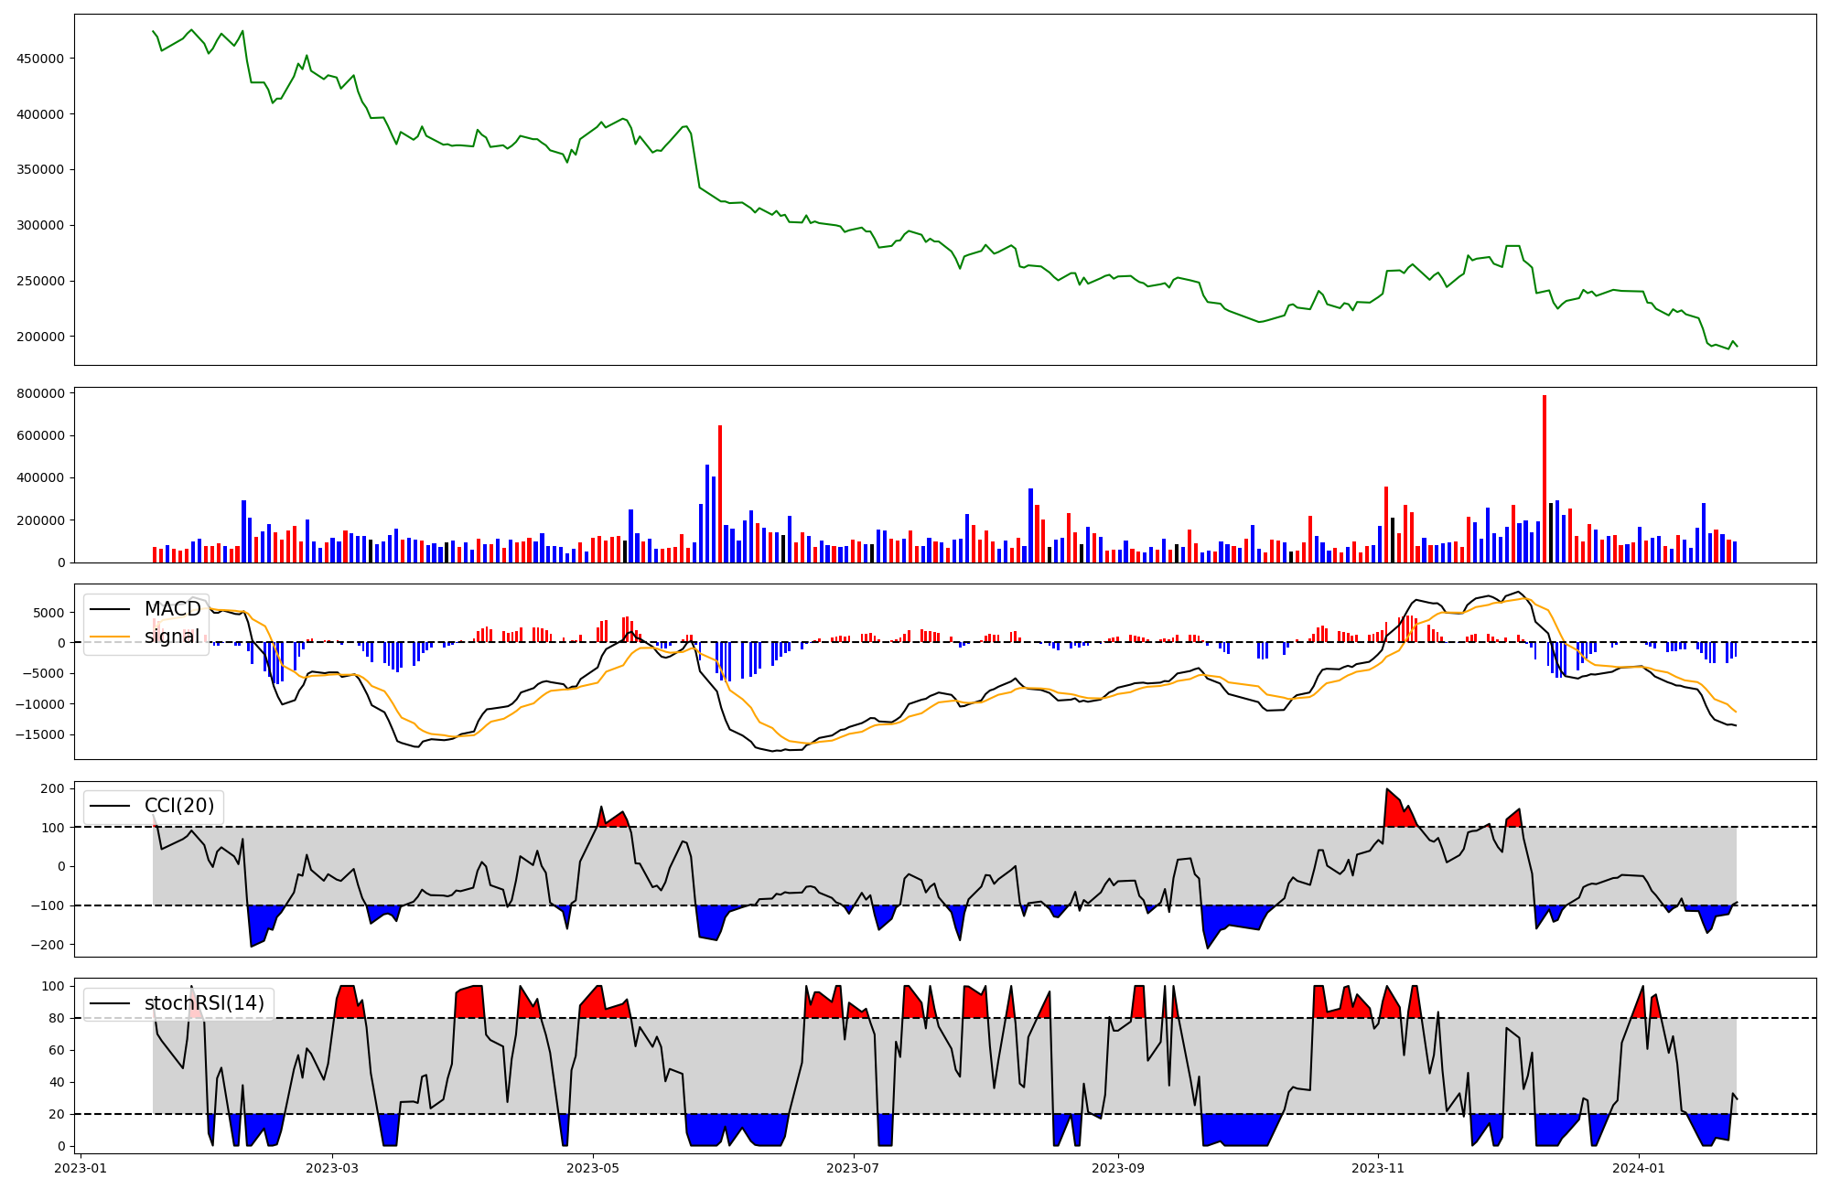Click the -200 CCI axis label
The image size is (1830, 1189).
(47, 945)
